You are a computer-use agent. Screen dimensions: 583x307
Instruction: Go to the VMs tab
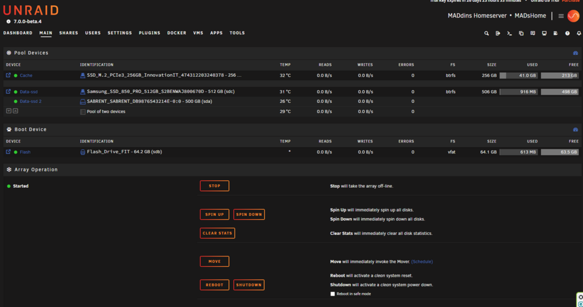point(198,33)
